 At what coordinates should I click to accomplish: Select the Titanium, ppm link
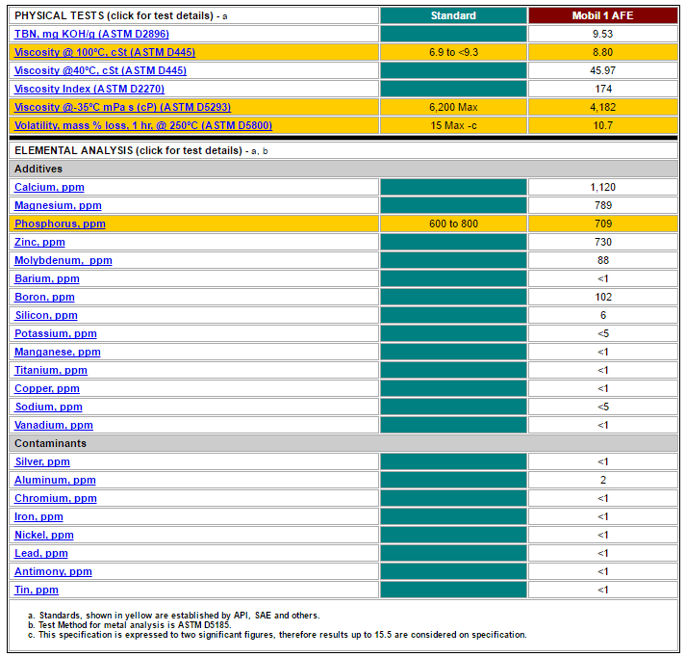point(50,370)
